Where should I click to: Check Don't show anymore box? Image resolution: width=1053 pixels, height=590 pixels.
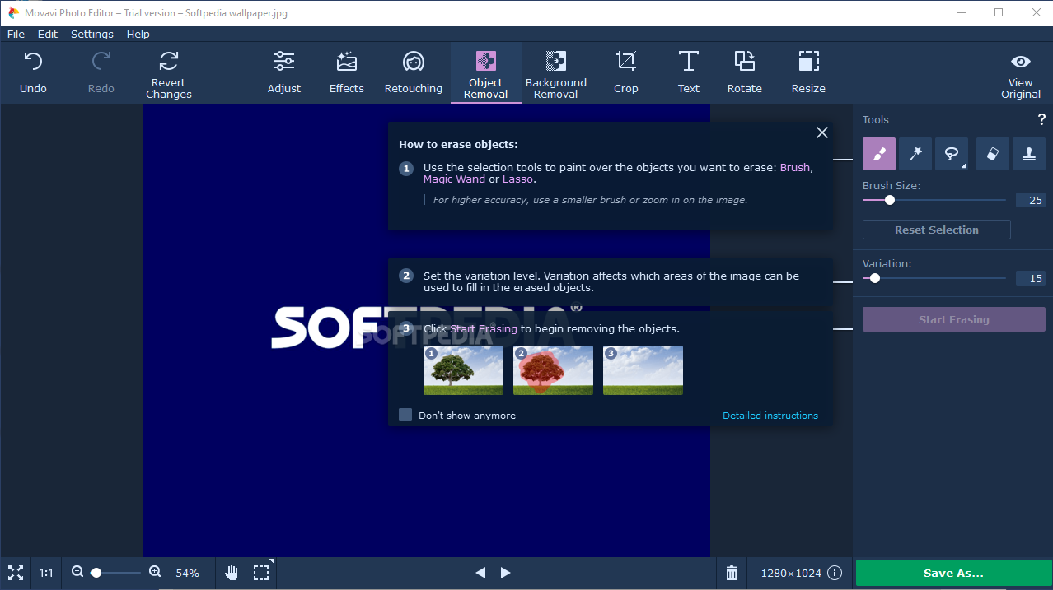[405, 415]
